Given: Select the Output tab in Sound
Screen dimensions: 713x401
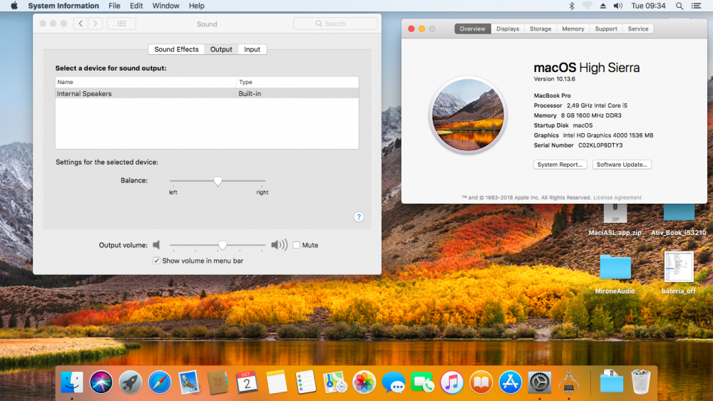Looking at the screenshot, I should (x=221, y=49).
